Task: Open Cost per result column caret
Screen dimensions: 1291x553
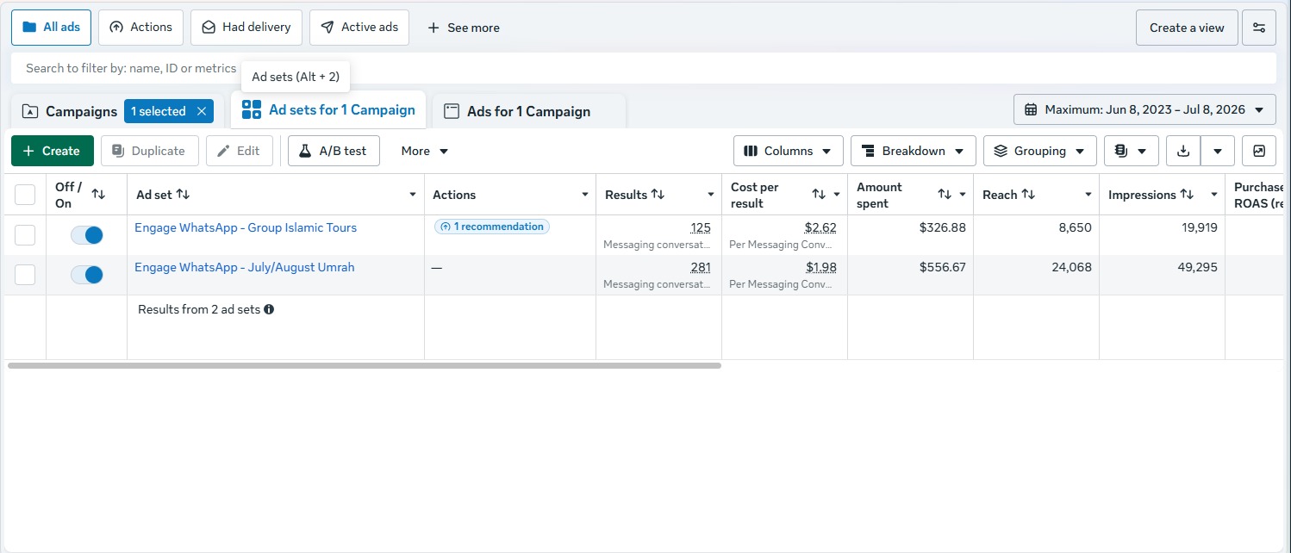Action: click(x=837, y=195)
